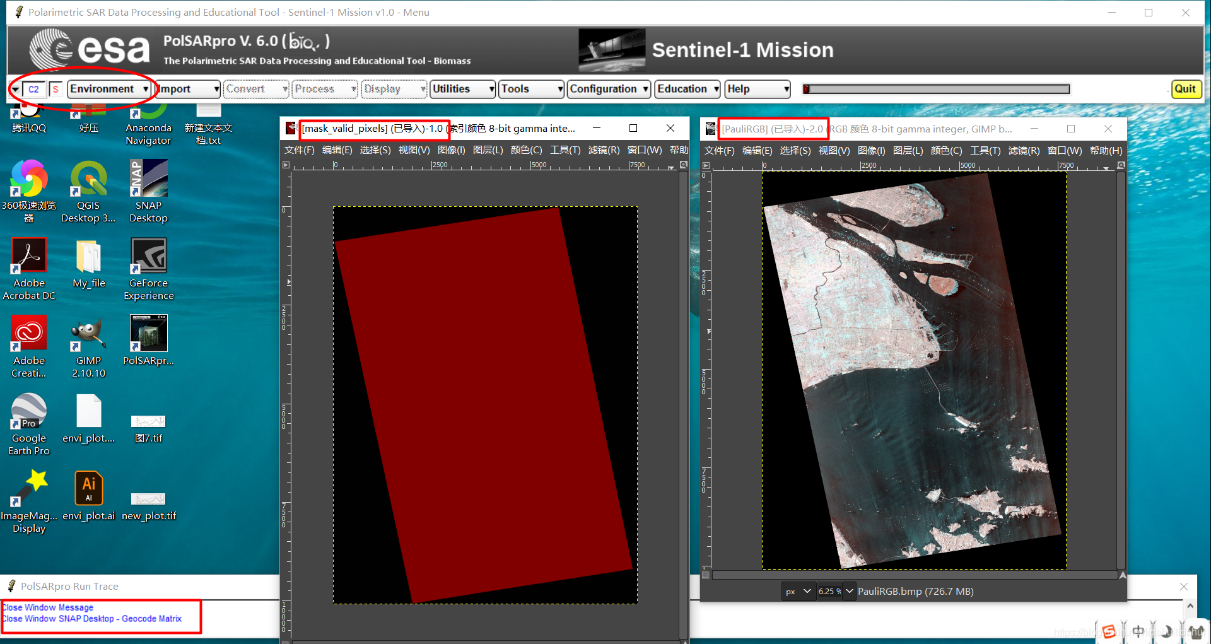Open 滤镜(R) menu in PauliRGB window
The height and width of the screenshot is (644, 1211).
(1024, 151)
